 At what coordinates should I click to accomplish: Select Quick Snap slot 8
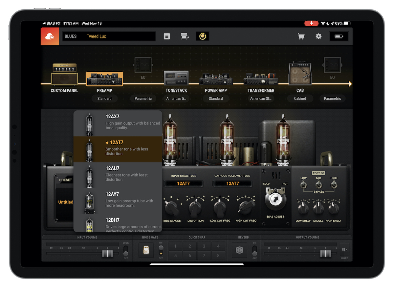pyautogui.click(x=218, y=255)
